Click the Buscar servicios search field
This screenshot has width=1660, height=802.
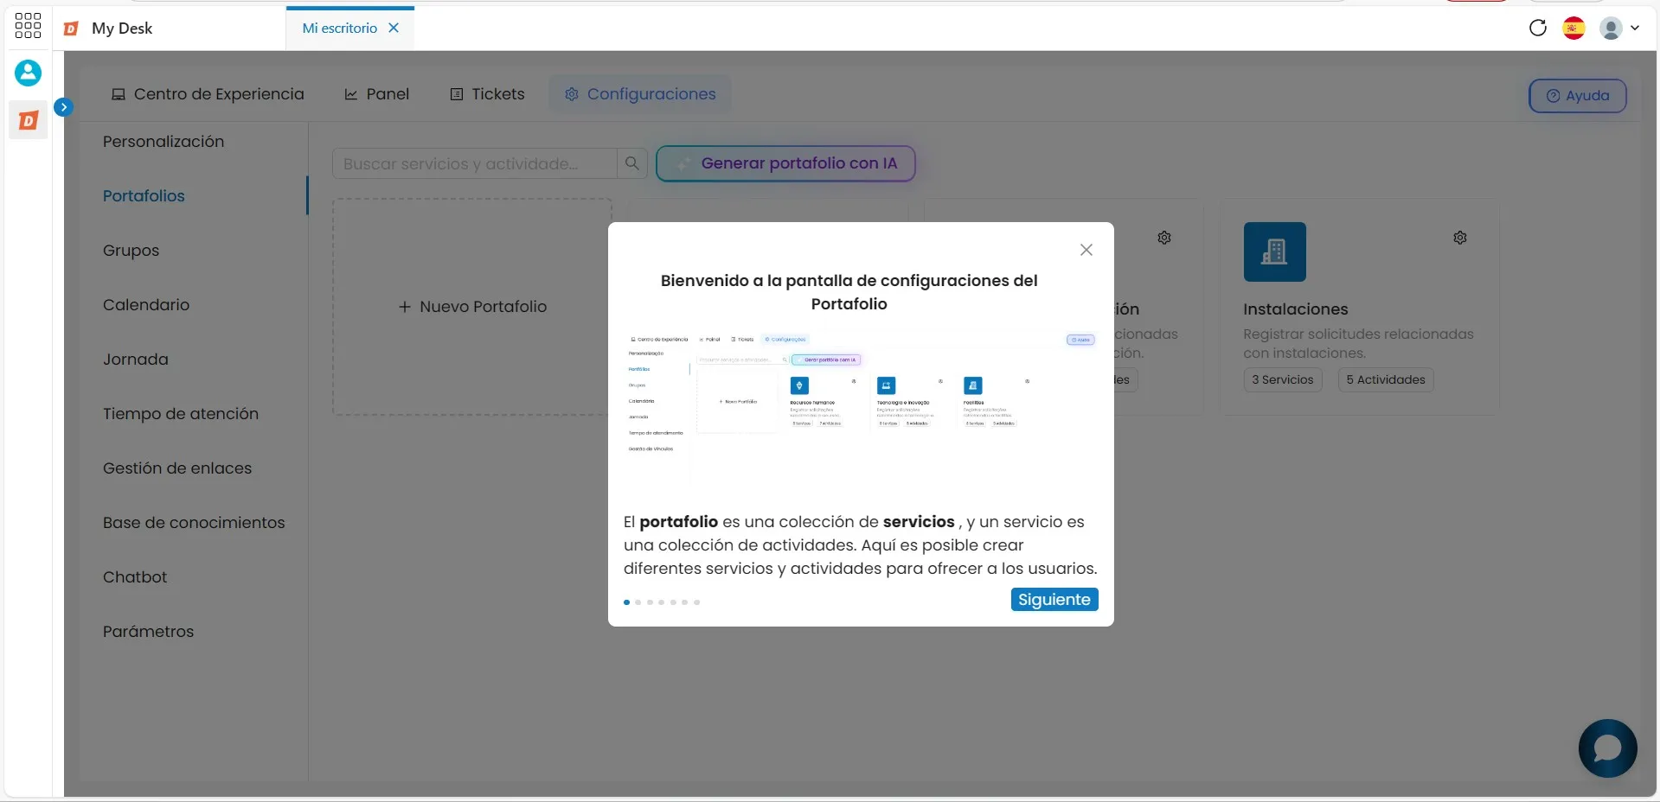474,163
